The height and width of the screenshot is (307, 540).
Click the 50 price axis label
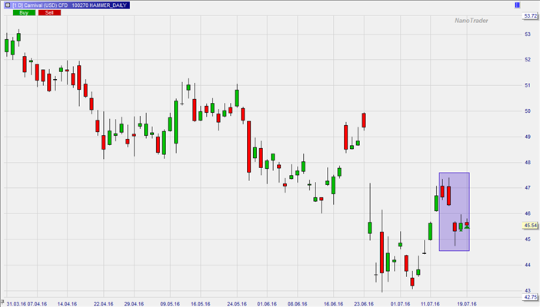(x=528, y=111)
